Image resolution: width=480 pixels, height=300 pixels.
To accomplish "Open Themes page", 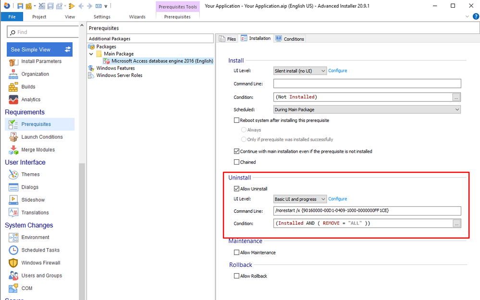I will 30,174.
